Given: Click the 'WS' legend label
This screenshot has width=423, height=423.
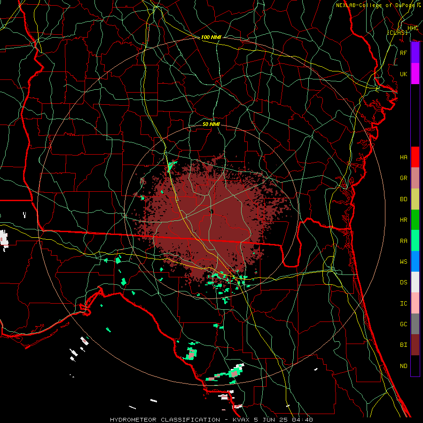Looking at the screenshot, I should click(x=404, y=262).
